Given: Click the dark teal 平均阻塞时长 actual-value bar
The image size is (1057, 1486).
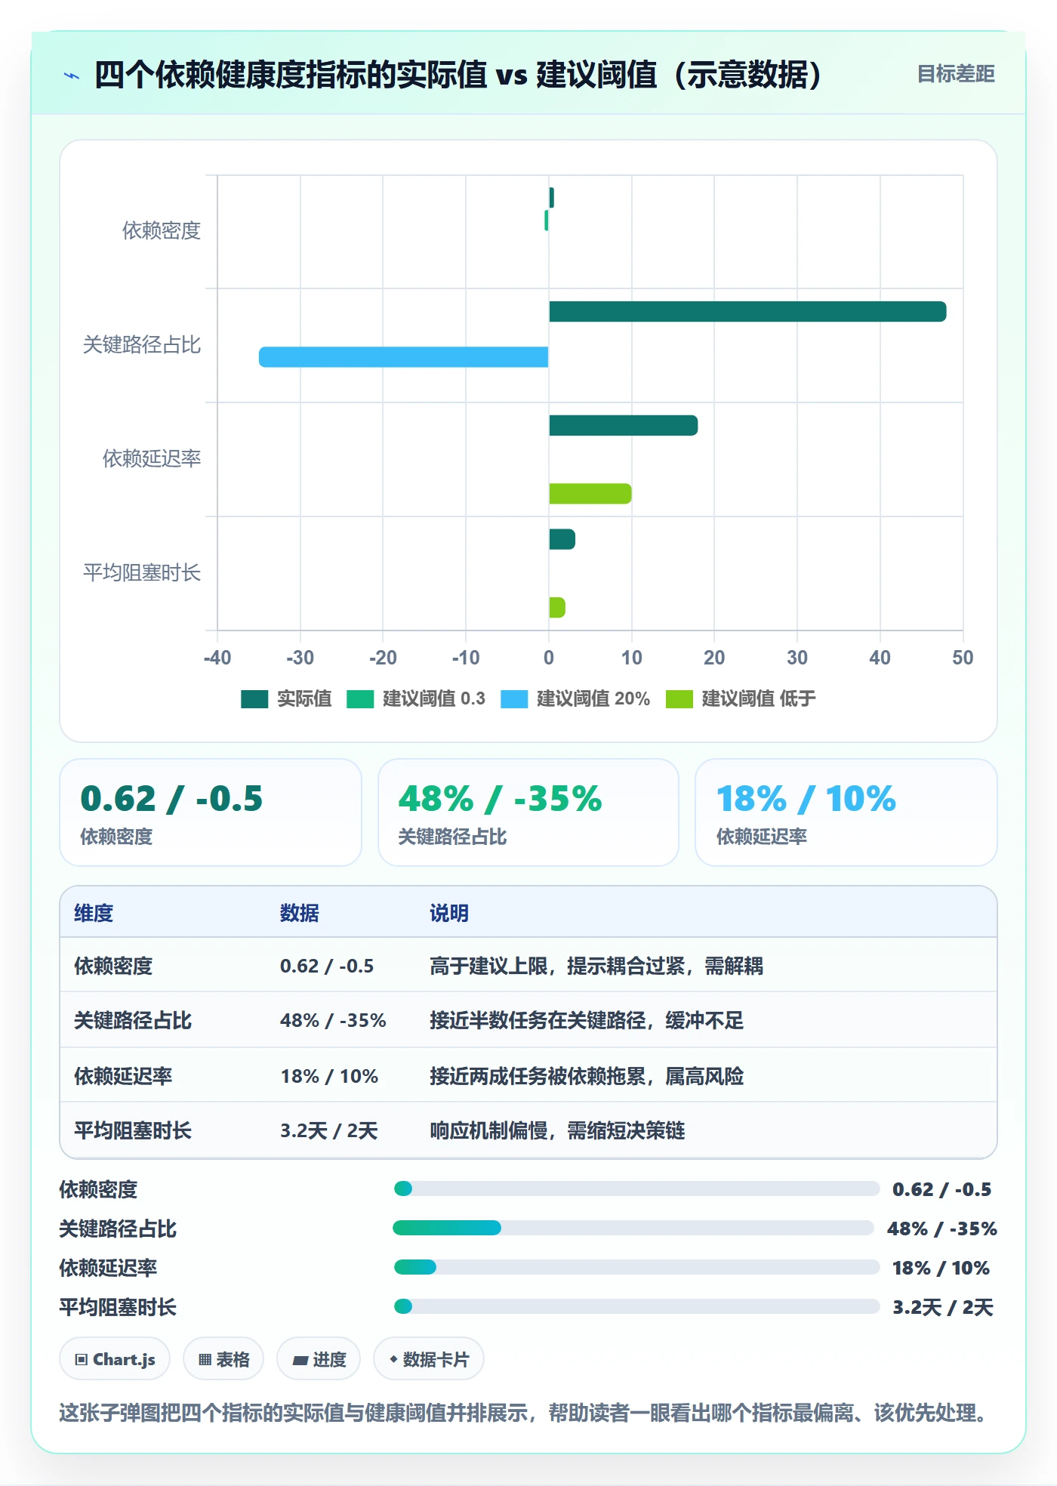Looking at the screenshot, I should tap(562, 539).
